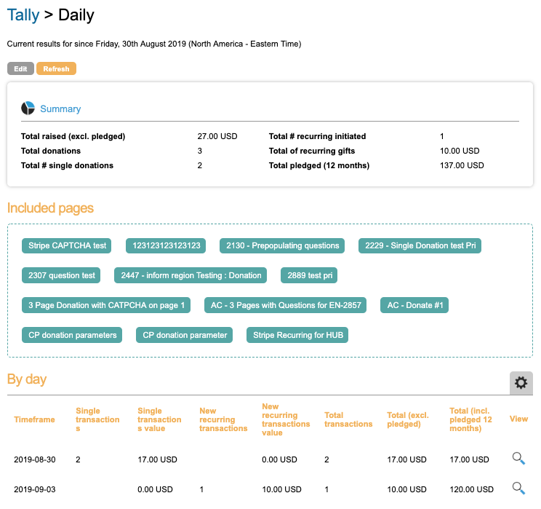This screenshot has width=541, height=509.
Task: Click 2229 - Single Donation test Pri tag
Action: tap(420, 245)
